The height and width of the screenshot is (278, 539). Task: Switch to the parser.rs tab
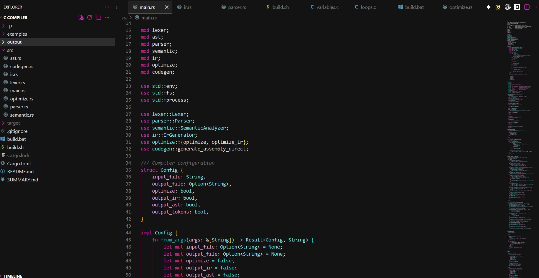[237, 7]
